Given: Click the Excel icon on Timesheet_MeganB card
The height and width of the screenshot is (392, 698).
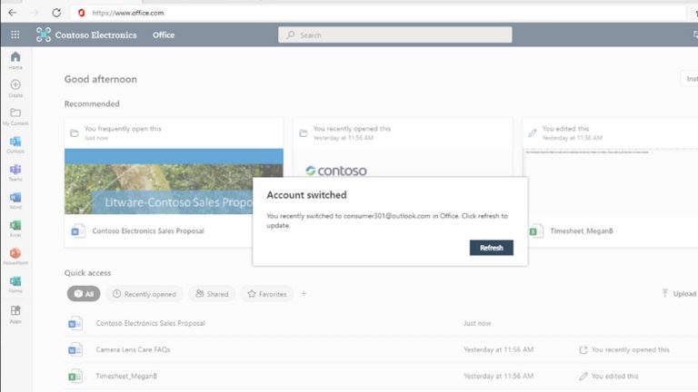Looking at the screenshot, I should (x=536, y=231).
